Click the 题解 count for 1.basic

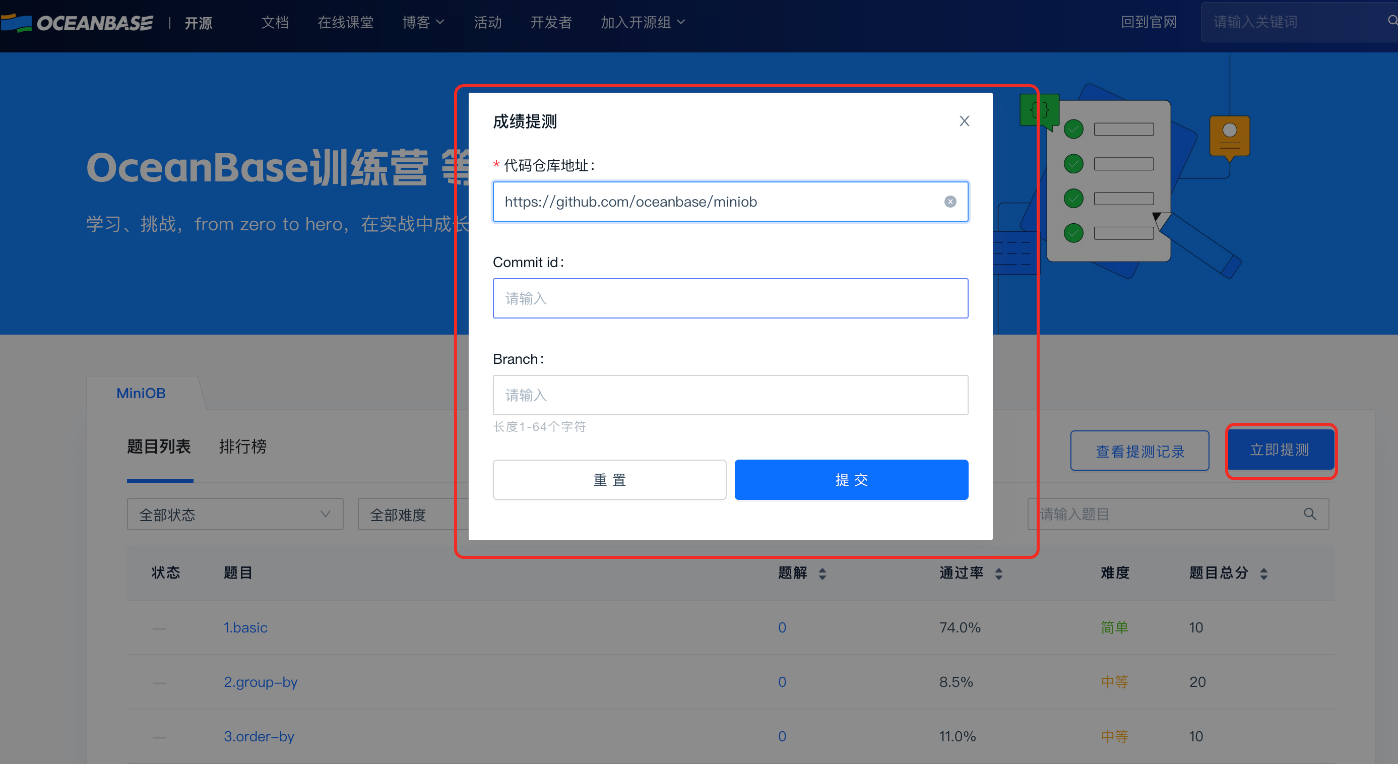tap(782, 627)
